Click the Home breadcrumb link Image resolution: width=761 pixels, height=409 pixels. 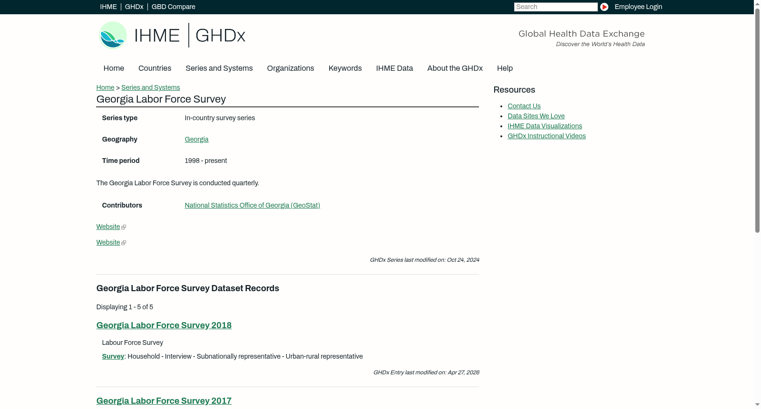105,87
